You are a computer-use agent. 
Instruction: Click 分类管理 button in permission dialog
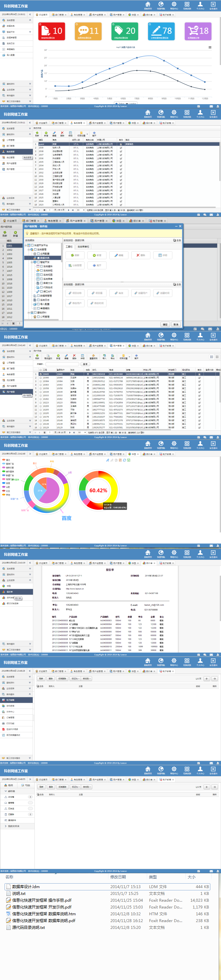pos(75,265)
